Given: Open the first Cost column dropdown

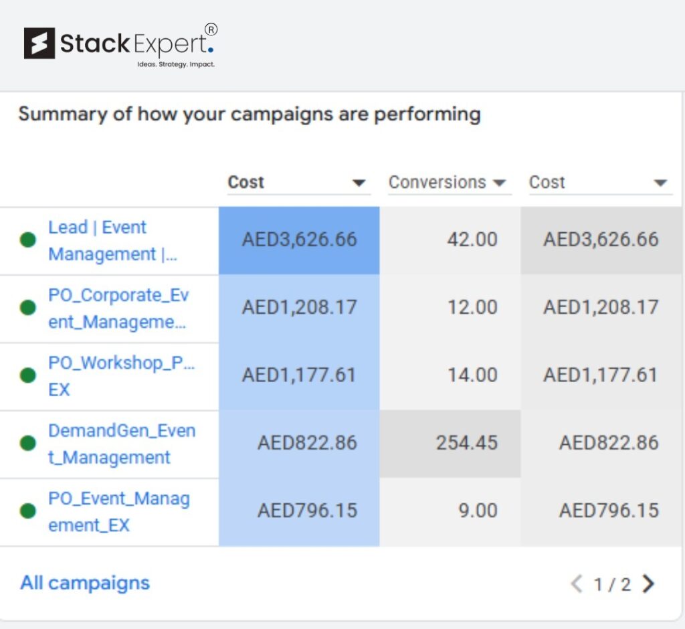Looking at the screenshot, I should (x=359, y=182).
